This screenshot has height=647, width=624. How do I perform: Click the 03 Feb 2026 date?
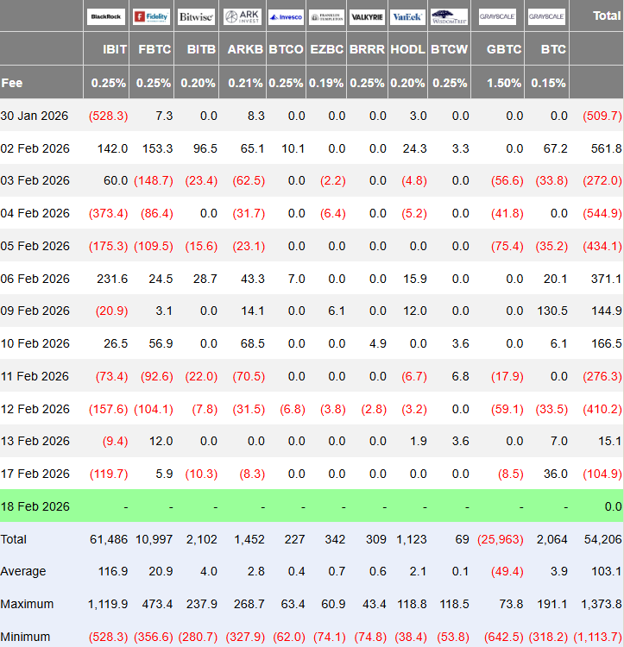(35, 180)
